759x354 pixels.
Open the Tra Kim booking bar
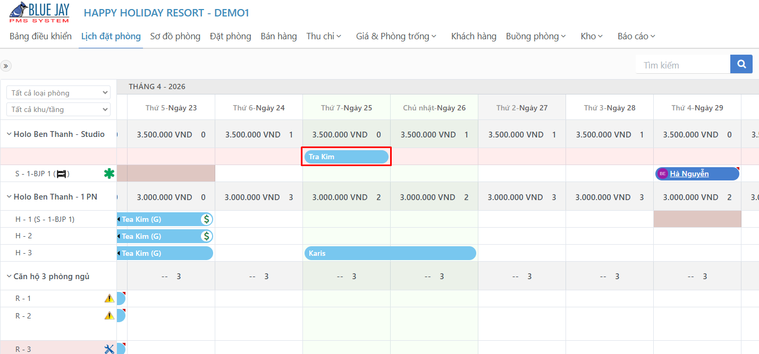coord(347,157)
